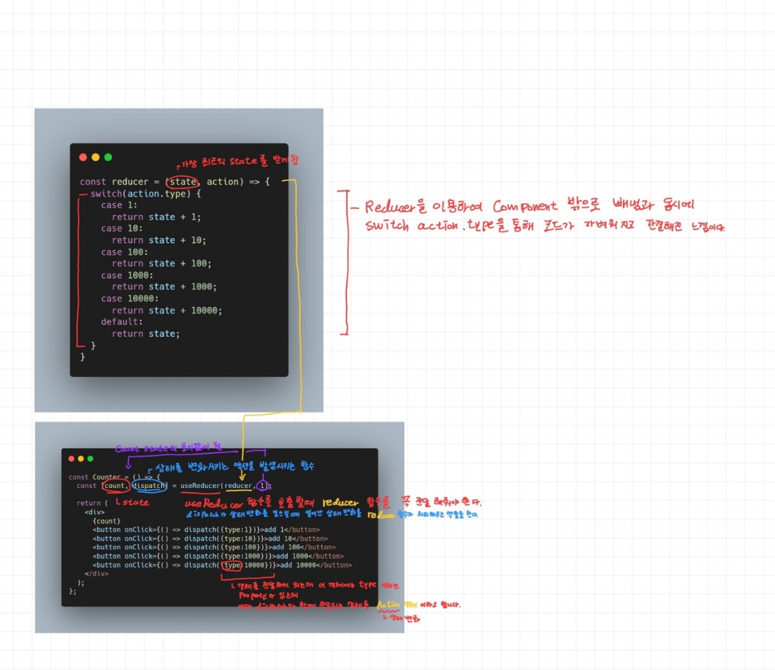Click the circled 'state' parameter
The image size is (775, 670).
click(x=183, y=182)
